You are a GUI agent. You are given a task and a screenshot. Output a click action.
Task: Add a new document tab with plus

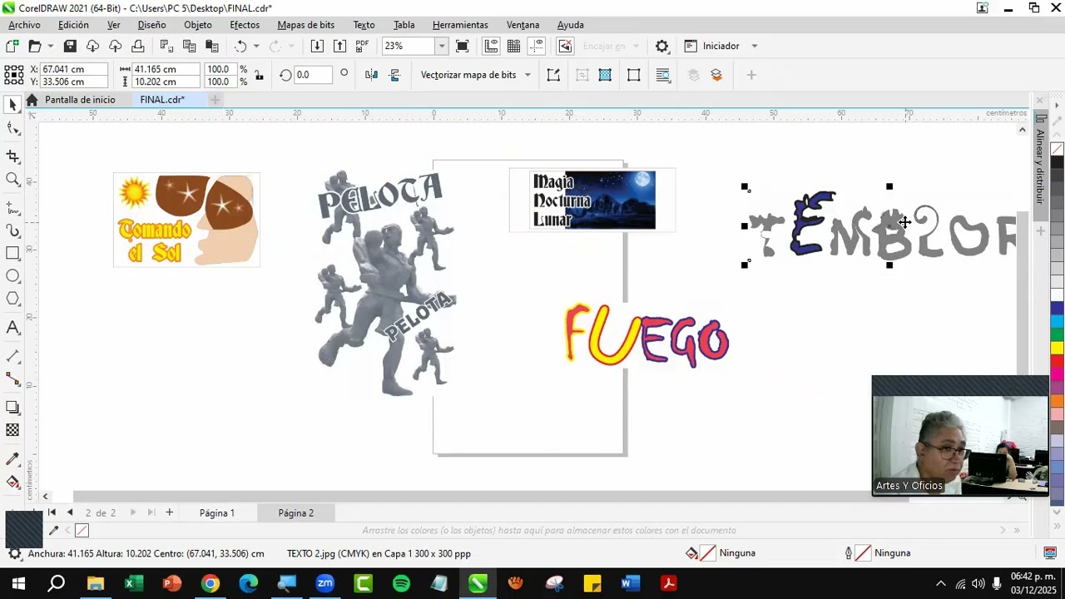[215, 100]
